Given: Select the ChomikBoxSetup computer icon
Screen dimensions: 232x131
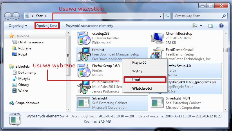Looking at the screenshot, I should (157, 38).
